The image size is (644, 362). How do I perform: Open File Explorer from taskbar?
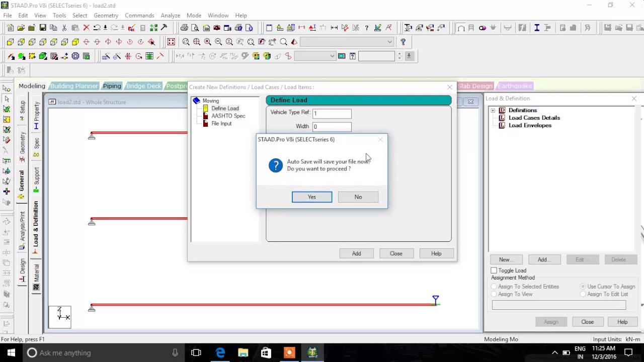coord(243,352)
